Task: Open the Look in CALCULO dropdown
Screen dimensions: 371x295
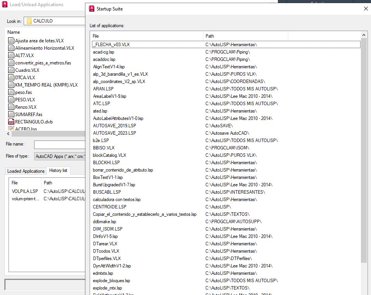Action: pyautogui.click(x=54, y=21)
